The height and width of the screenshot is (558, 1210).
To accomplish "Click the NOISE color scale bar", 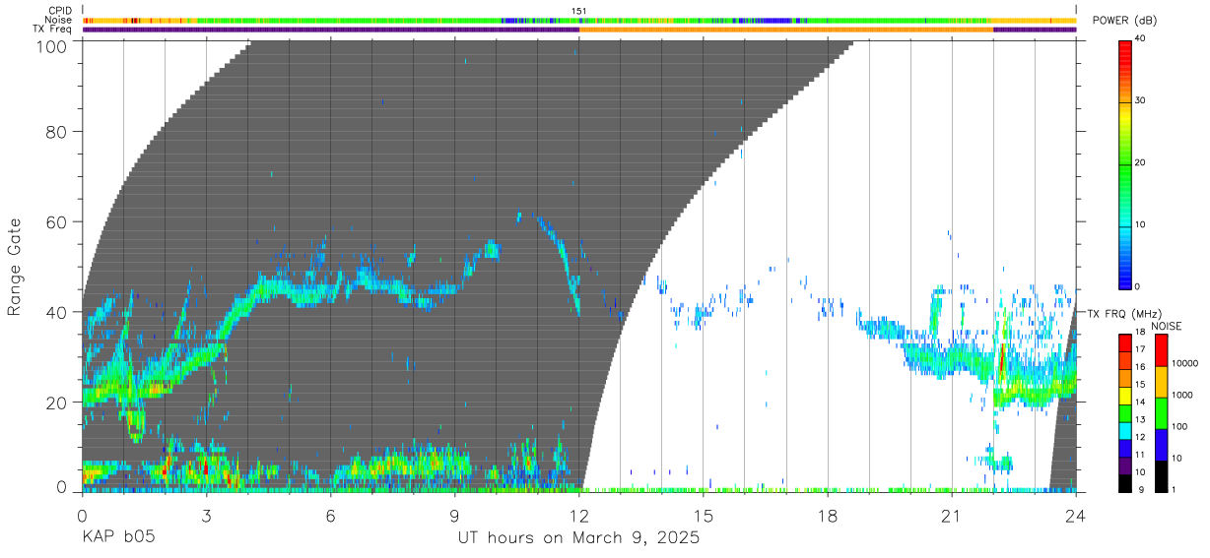I will click(1161, 411).
